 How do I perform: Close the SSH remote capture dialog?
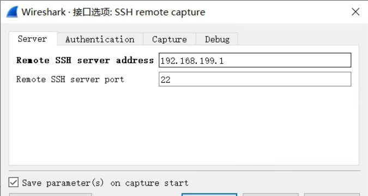[355, 12]
